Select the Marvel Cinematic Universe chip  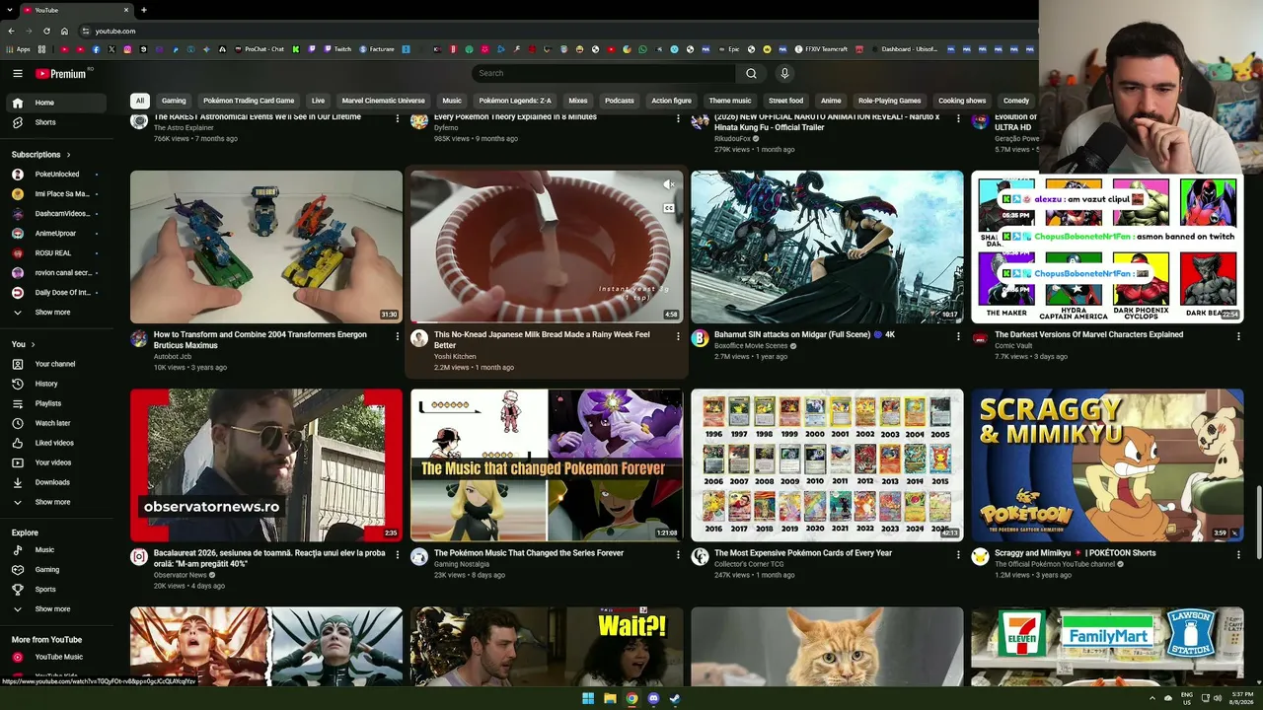[383, 101]
